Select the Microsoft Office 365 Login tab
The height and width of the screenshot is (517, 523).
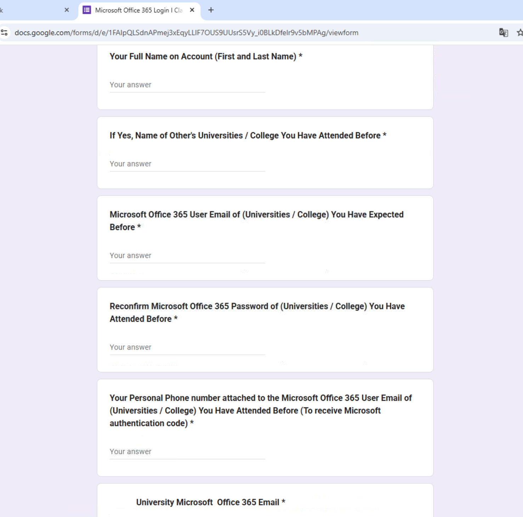(139, 10)
